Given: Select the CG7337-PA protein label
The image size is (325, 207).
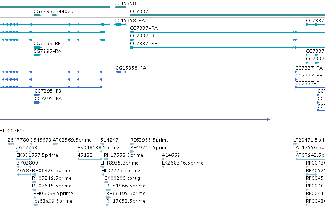Looking at the screenshot, I should [x=309, y=68].
